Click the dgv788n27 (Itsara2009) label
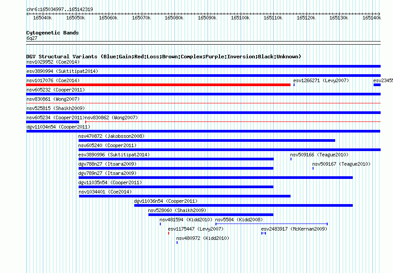Image resolution: width=393 pixels, height=273 pixels. pos(107,164)
